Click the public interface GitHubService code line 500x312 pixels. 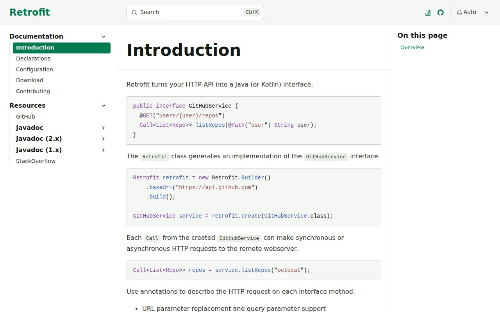click(185, 106)
